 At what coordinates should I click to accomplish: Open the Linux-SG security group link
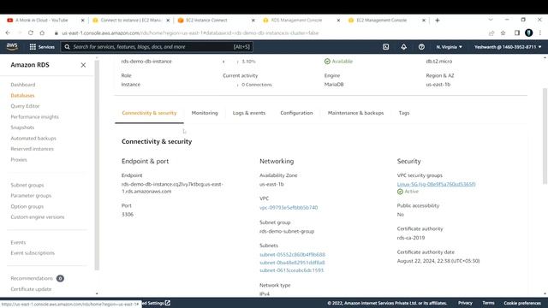[436, 184]
